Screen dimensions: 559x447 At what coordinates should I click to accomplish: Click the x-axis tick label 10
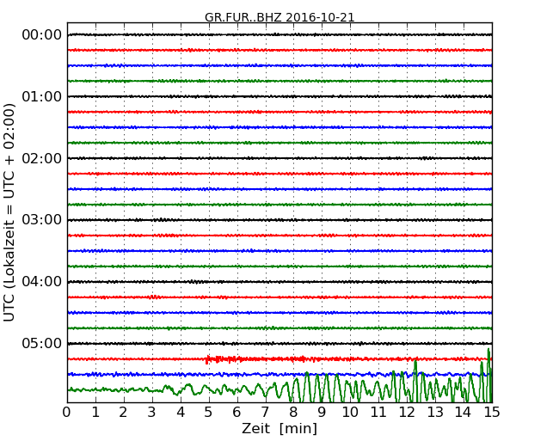(350, 413)
